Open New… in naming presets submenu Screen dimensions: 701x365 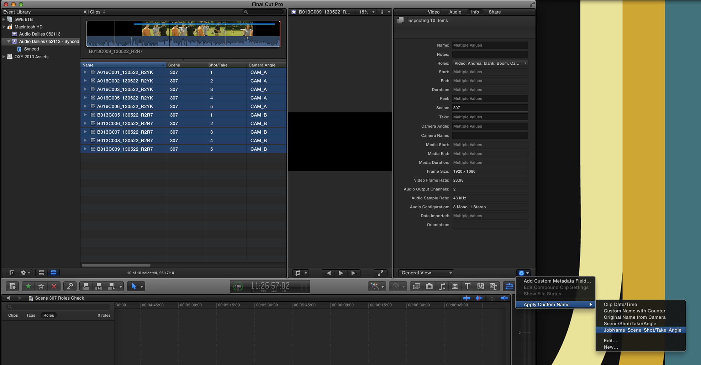tap(641, 347)
